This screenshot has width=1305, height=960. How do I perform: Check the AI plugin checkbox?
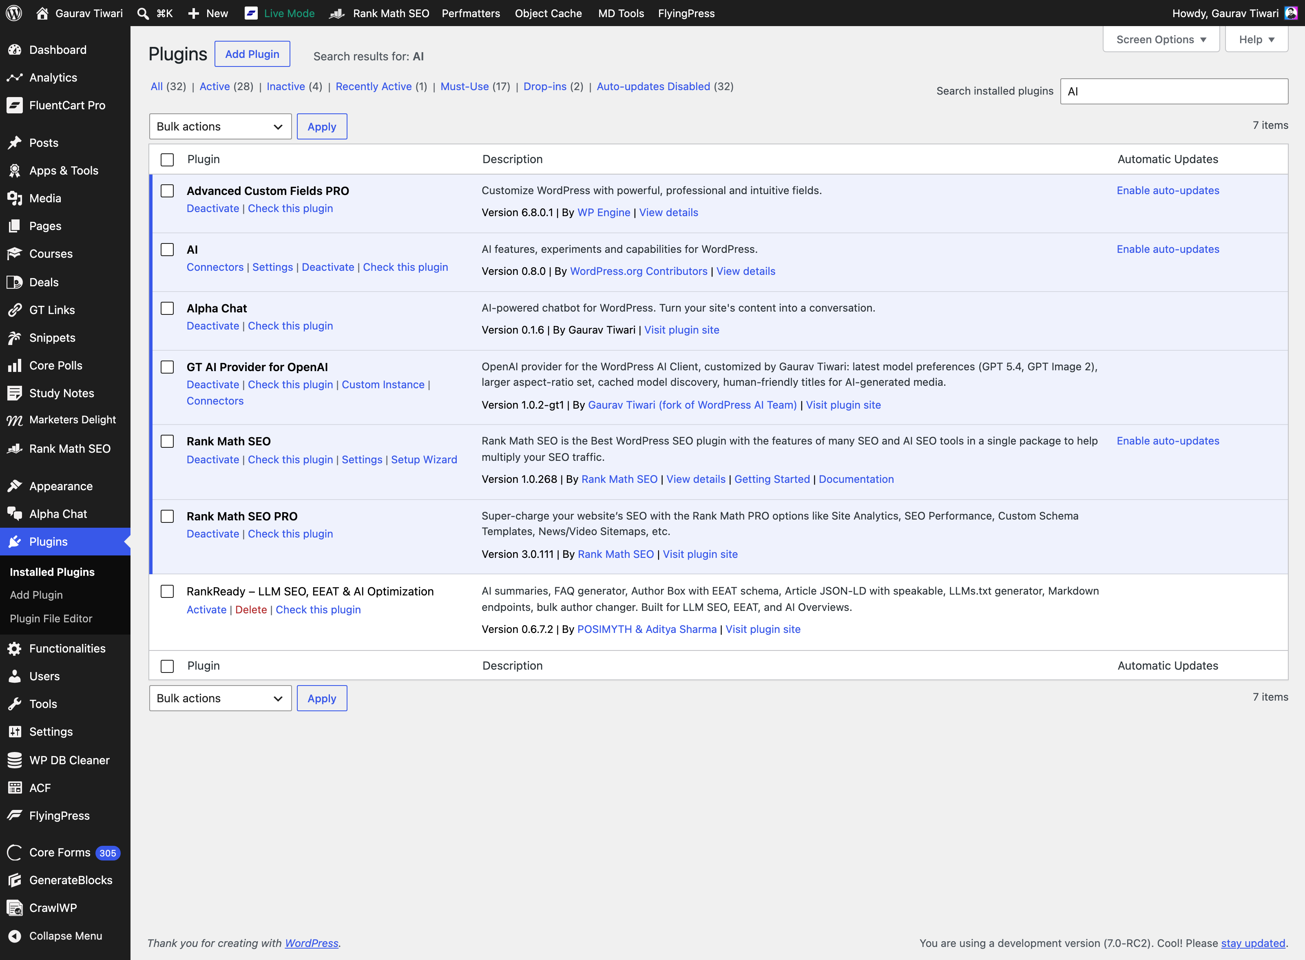pyautogui.click(x=167, y=250)
